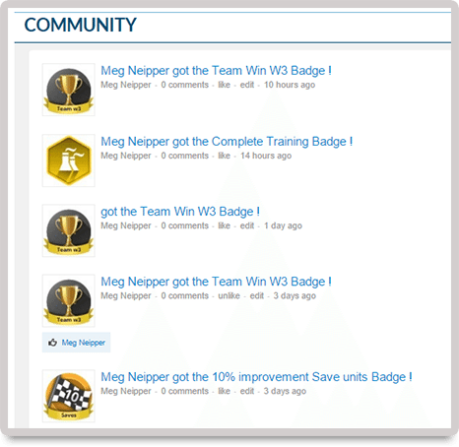Click the '10 hours ago' timestamp

290,85
